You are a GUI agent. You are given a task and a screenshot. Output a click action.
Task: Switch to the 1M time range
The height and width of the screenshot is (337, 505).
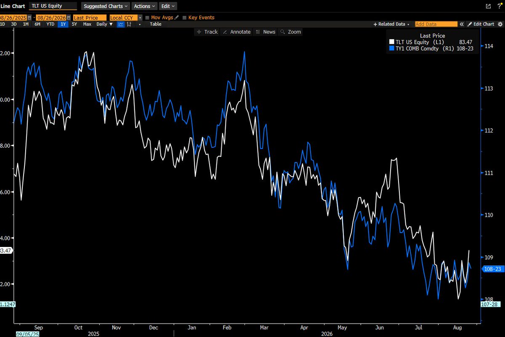pos(26,24)
